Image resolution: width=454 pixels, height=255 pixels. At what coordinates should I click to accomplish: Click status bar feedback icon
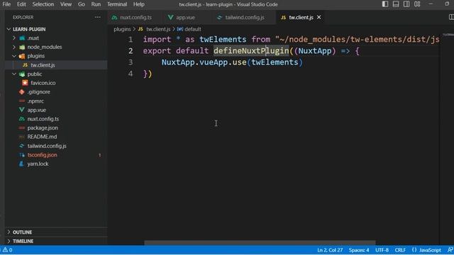[x=450, y=250]
